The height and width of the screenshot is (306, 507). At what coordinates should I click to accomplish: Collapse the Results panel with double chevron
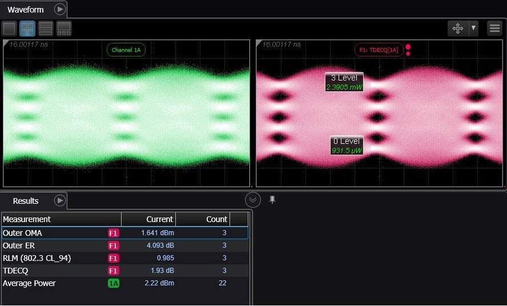(253, 200)
